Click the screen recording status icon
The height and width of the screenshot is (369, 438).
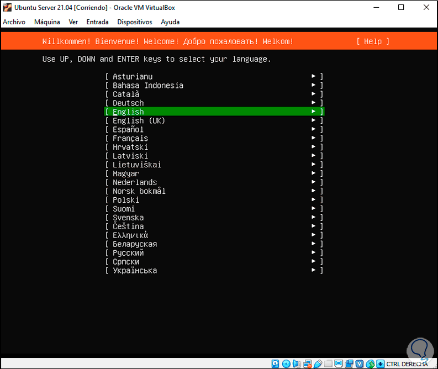tap(349, 363)
